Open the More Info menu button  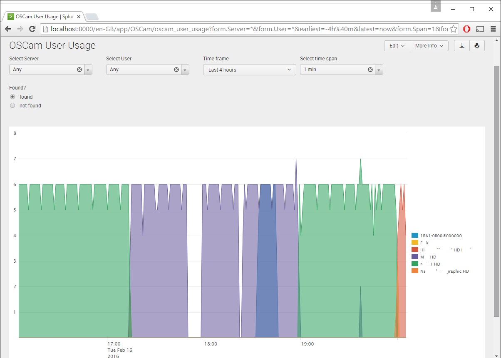pyautogui.click(x=429, y=46)
